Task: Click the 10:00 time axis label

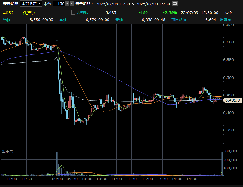Action: [87, 179]
